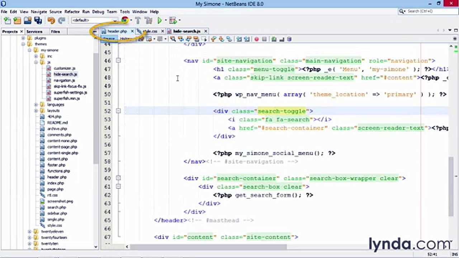The image size is (459, 258).
Task: Open the Refactor menu
Action: click(x=72, y=12)
